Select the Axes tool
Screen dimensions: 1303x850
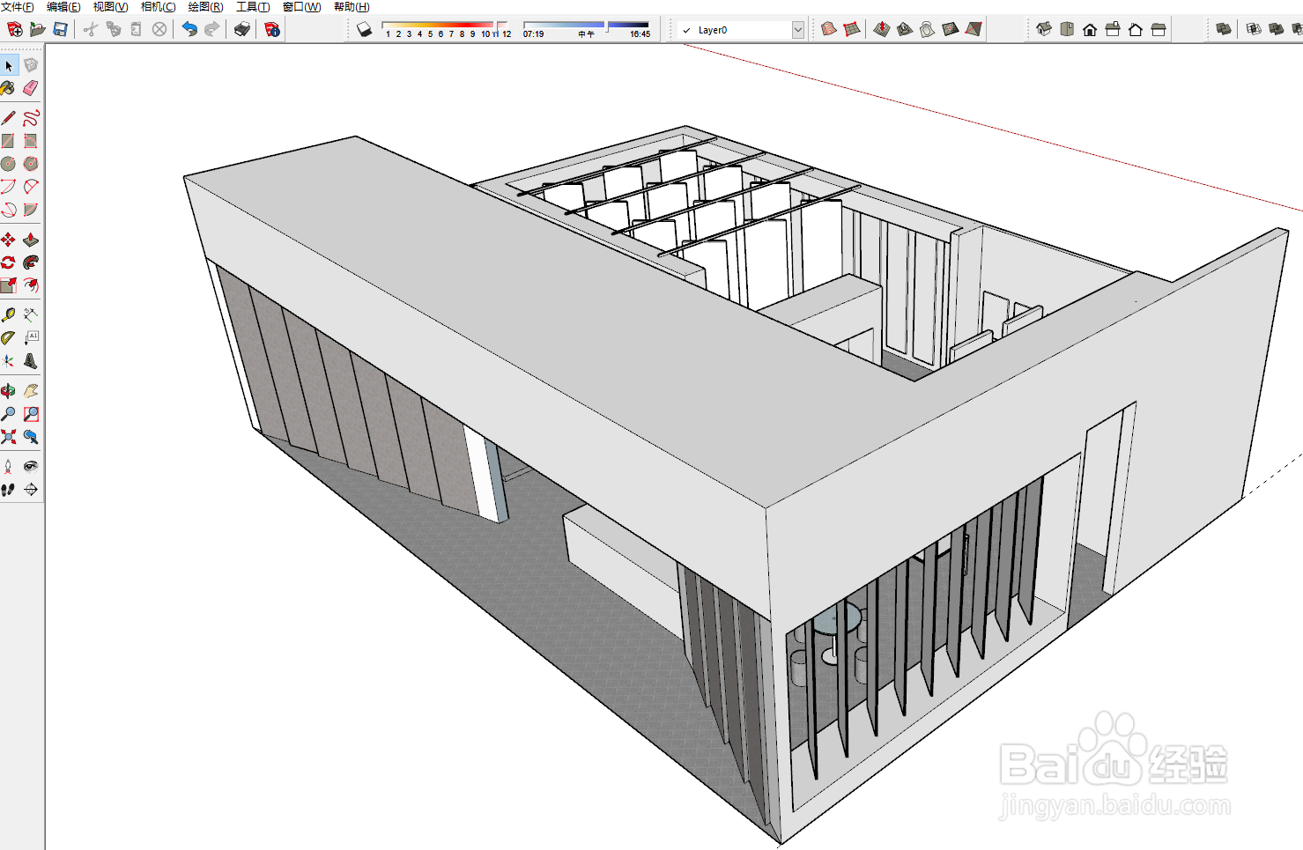pos(8,360)
